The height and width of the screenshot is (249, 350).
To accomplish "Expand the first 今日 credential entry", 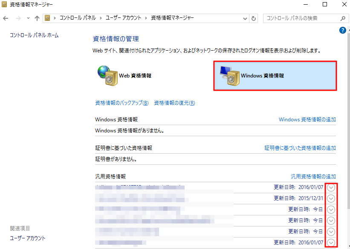I will (331, 209).
